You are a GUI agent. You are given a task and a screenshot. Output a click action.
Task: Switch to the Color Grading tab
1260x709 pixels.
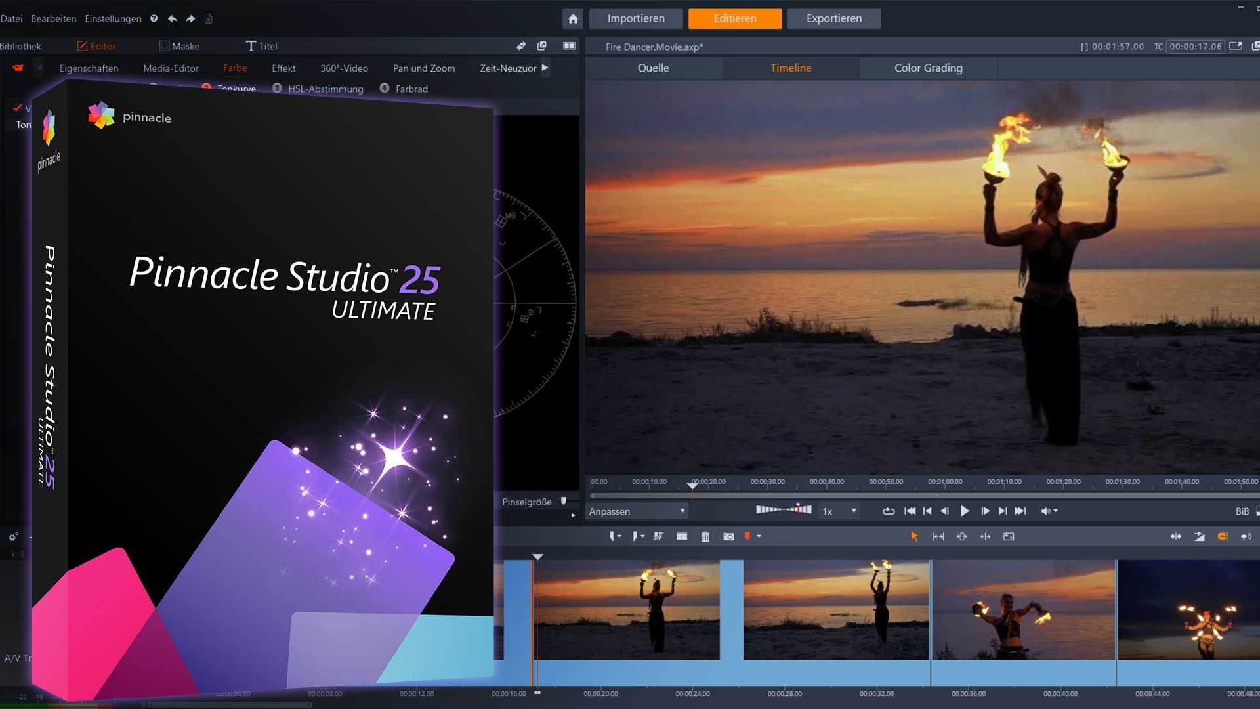(928, 68)
